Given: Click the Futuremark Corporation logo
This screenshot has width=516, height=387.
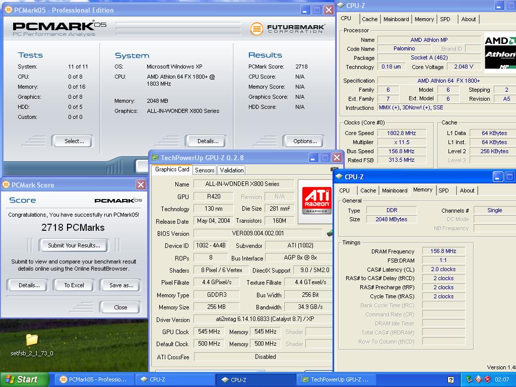Looking at the screenshot, I should (287, 29).
